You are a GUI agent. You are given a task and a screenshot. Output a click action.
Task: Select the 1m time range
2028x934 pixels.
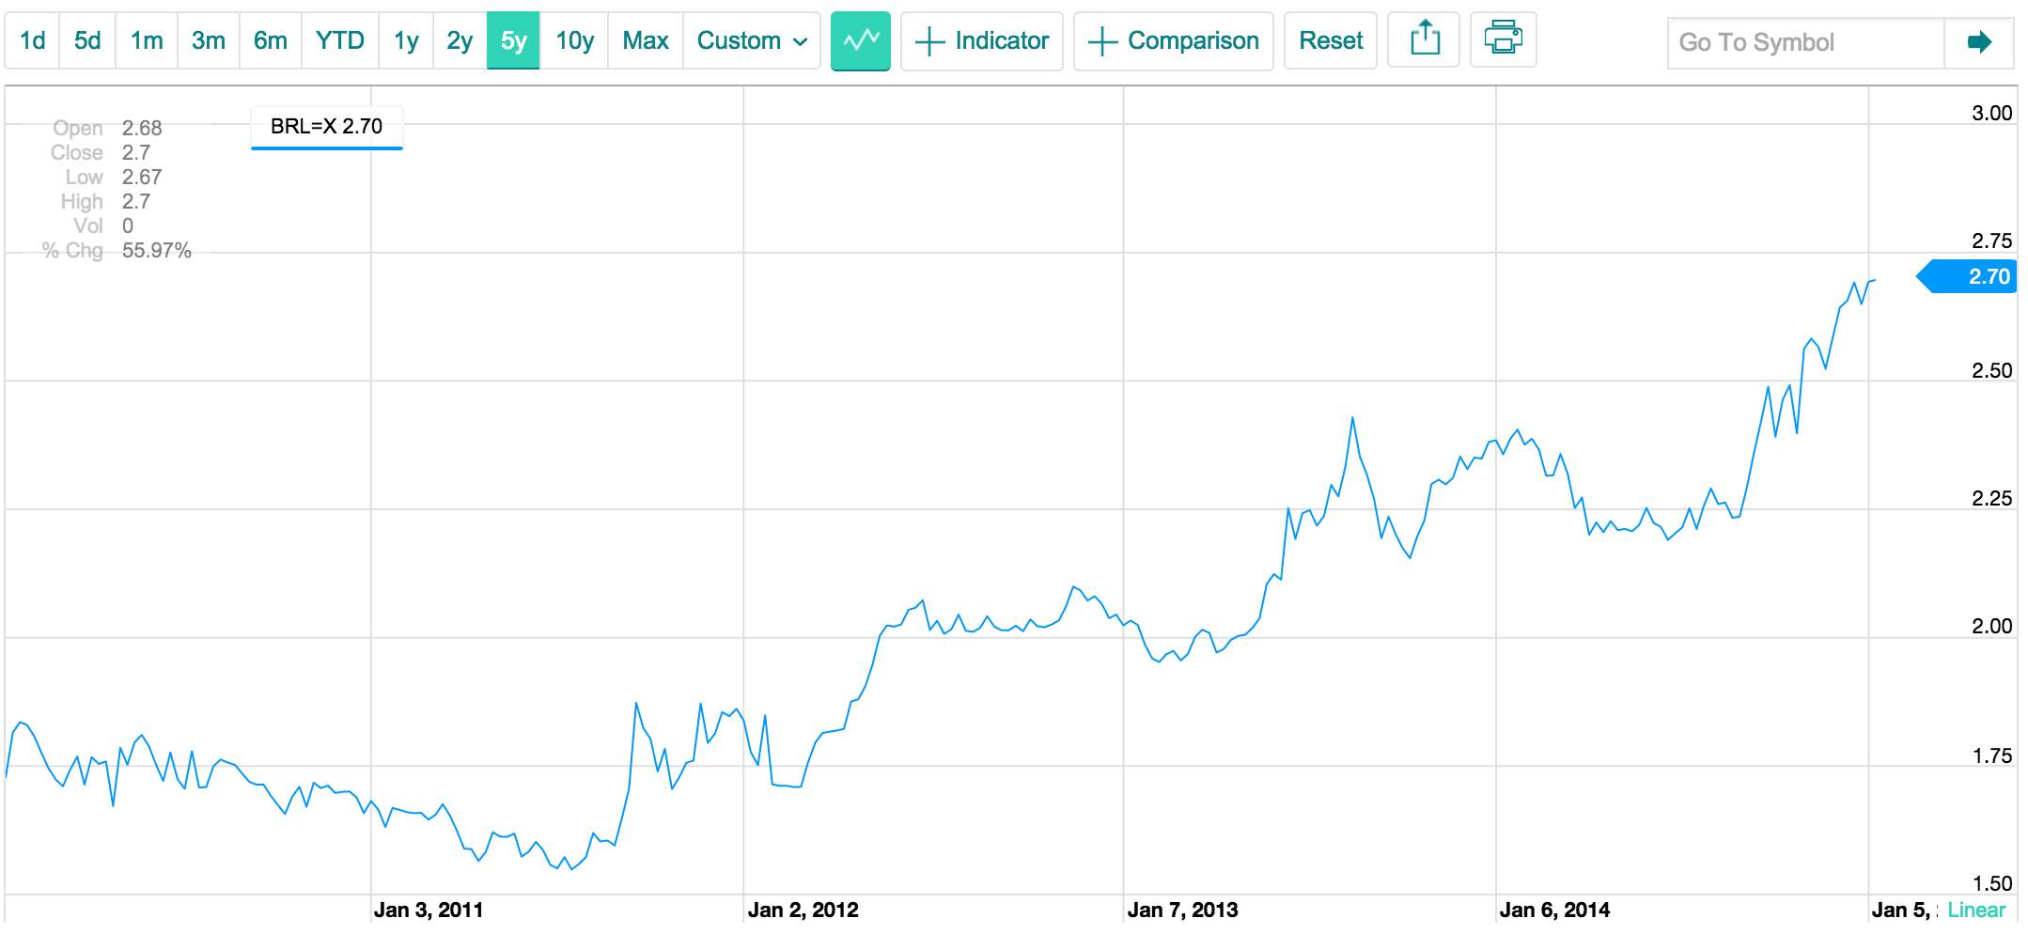[147, 40]
